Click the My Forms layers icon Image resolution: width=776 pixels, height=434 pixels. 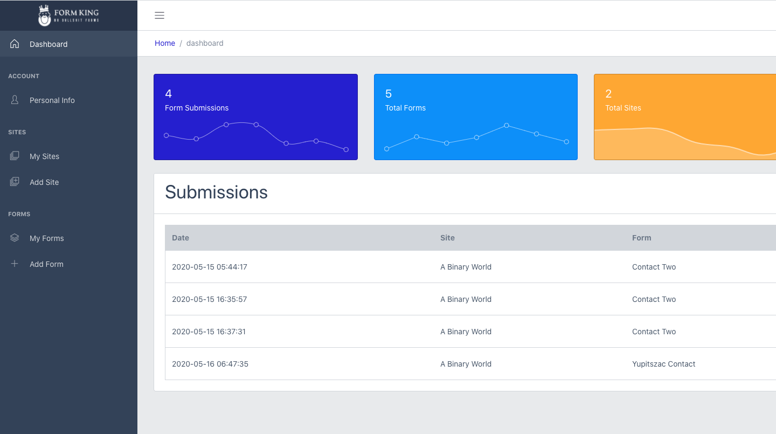pyautogui.click(x=15, y=238)
